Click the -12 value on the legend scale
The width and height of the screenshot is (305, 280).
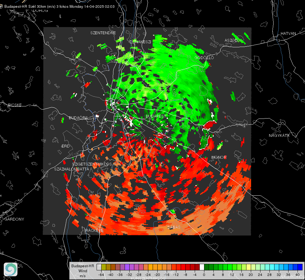pyautogui.click(x=176, y=275)
